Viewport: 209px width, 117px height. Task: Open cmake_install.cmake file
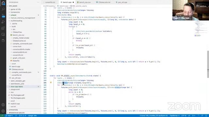pos(21,38)
